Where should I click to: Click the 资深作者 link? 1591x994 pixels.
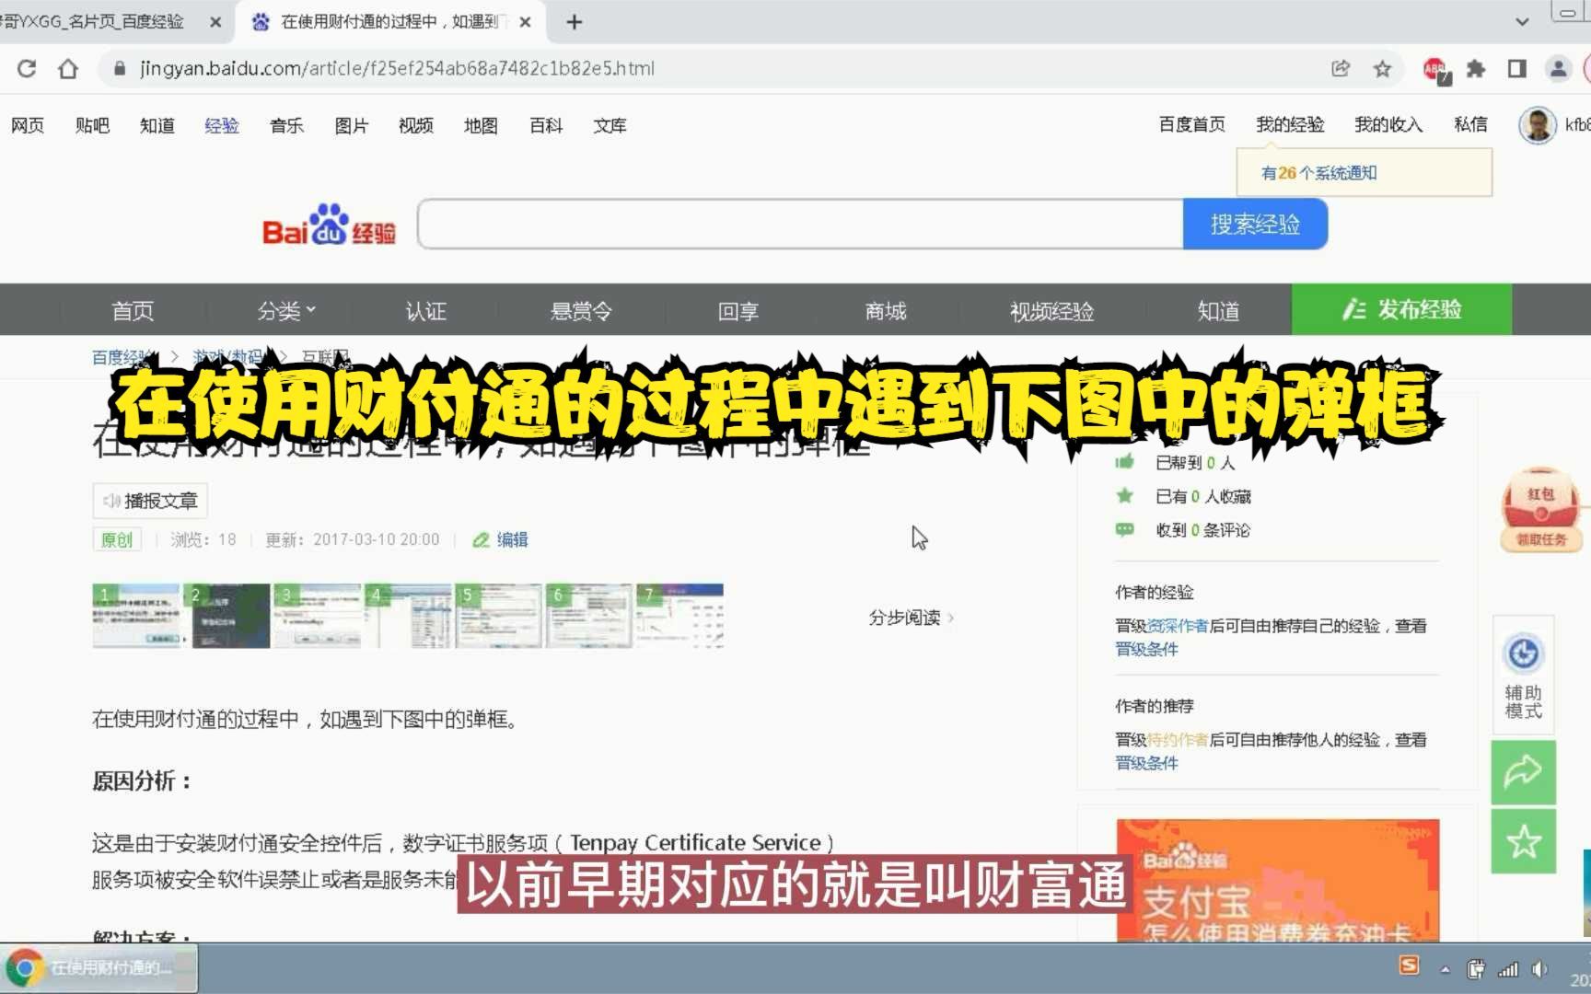(1178, 626)
